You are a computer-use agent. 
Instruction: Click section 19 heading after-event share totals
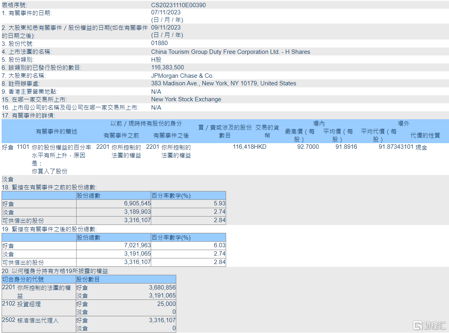point(49,229)
